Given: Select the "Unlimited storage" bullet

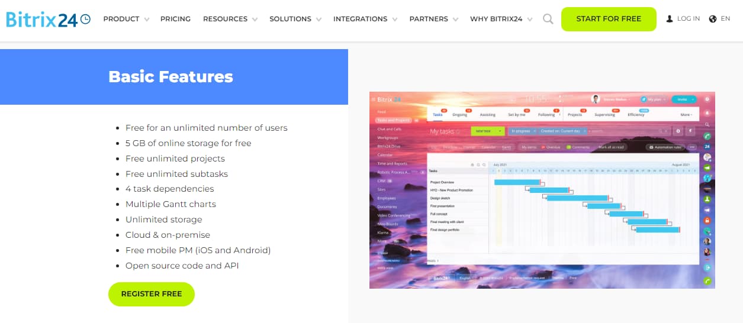Looking at the screenshot, I should click(164, 219).
